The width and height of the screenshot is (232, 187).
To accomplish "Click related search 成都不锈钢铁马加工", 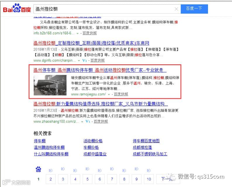I will [x=150, y=154].
